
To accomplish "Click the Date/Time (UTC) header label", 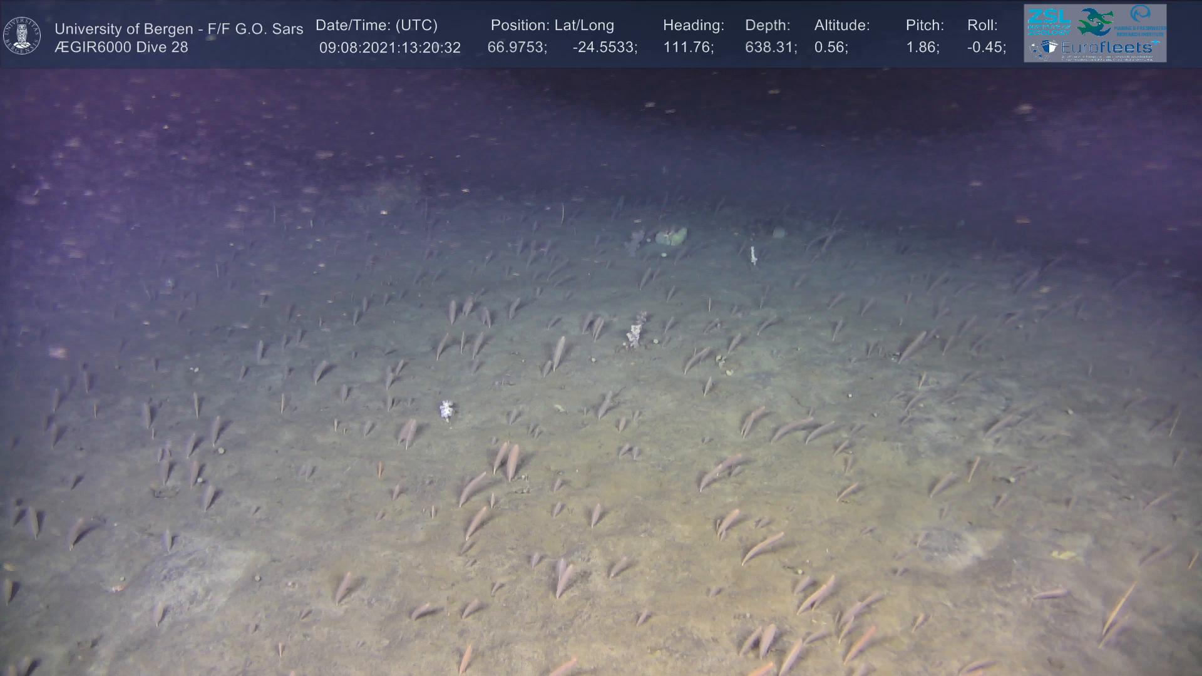I will click(376, 26).
